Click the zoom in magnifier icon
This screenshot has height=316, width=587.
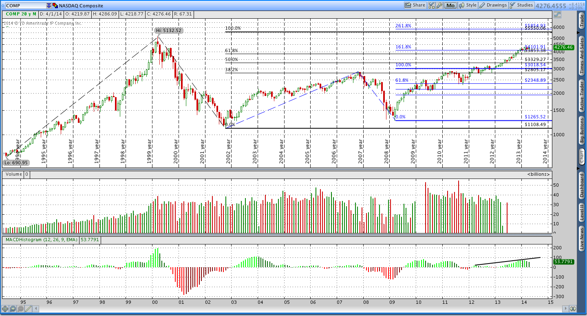point(13,309)
